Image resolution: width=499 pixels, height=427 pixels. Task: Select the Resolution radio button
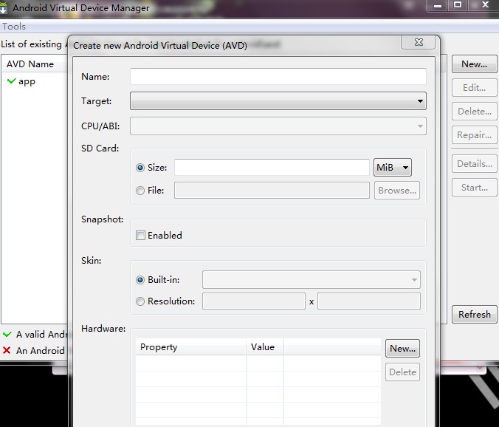click(x=140, y=301)
